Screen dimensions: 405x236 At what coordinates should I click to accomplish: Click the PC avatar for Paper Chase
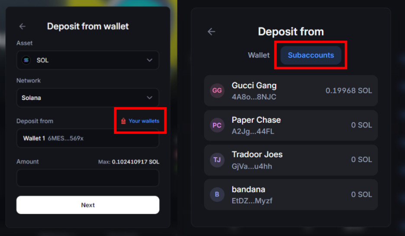pos(217,125)
